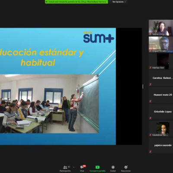This screenshot has width=173, height=173.
Task: Click muted mic icon on Miguel Rosales video
Action: pos(151,51)
